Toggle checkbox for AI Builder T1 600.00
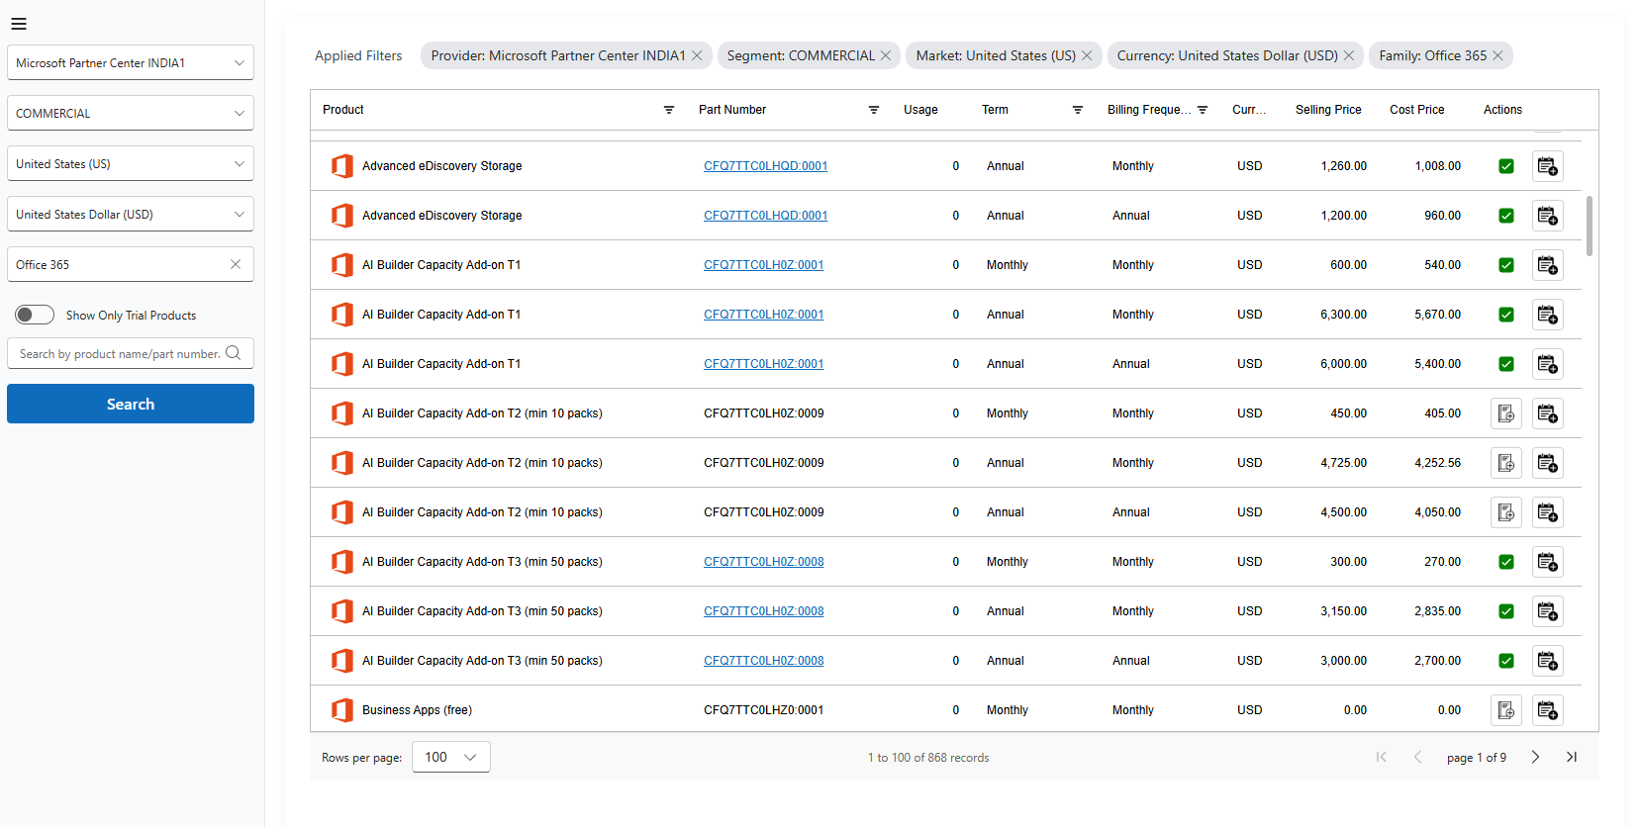The width and height of the screenshot is (1641, 827). coord(1506,265)
